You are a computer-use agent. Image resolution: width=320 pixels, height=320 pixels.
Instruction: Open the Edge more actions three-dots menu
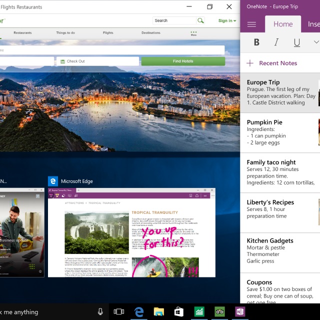coord(213,195)
